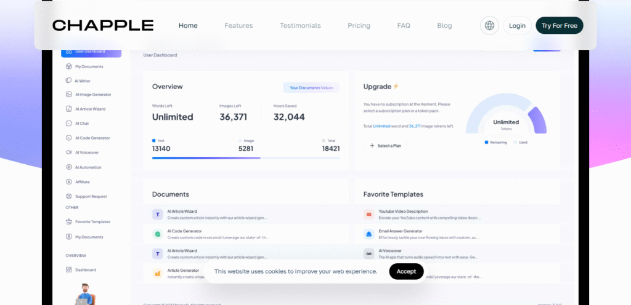Click the Support Request icon
The image size is (631, 305).
(x=68, y=197)
